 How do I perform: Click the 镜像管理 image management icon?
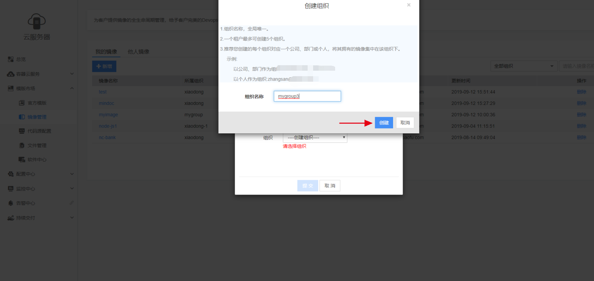[x=22, y=117]
